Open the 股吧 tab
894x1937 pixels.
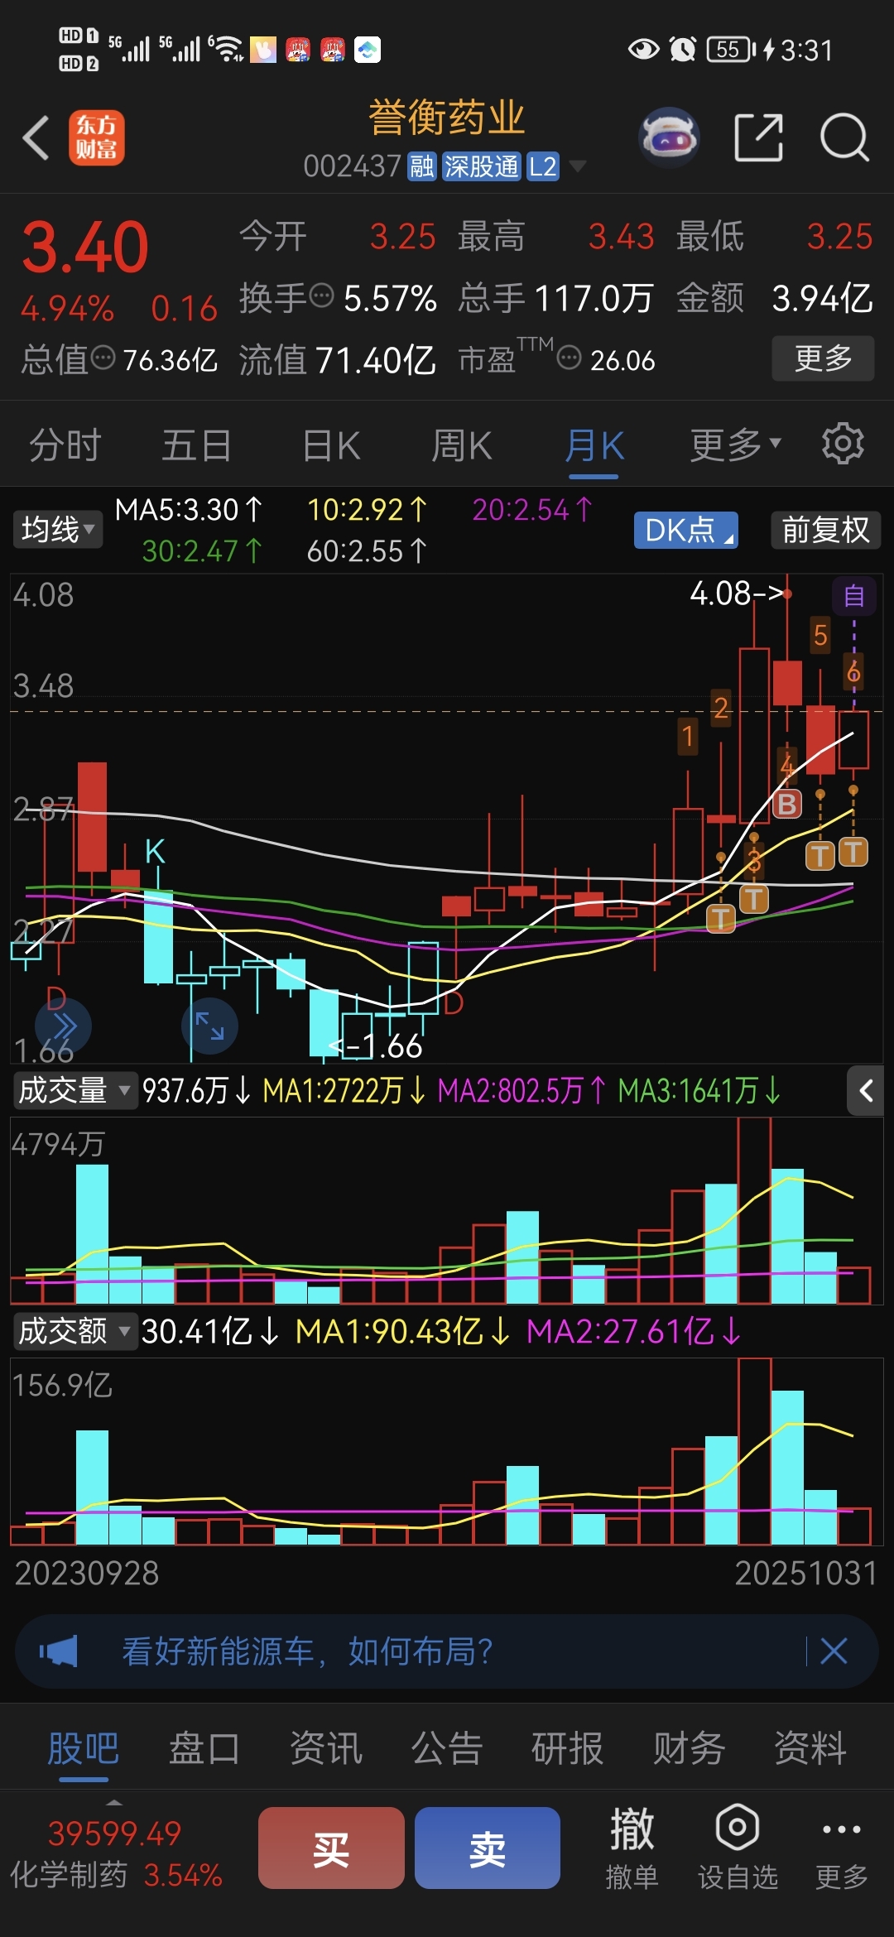click(83, 1748)
